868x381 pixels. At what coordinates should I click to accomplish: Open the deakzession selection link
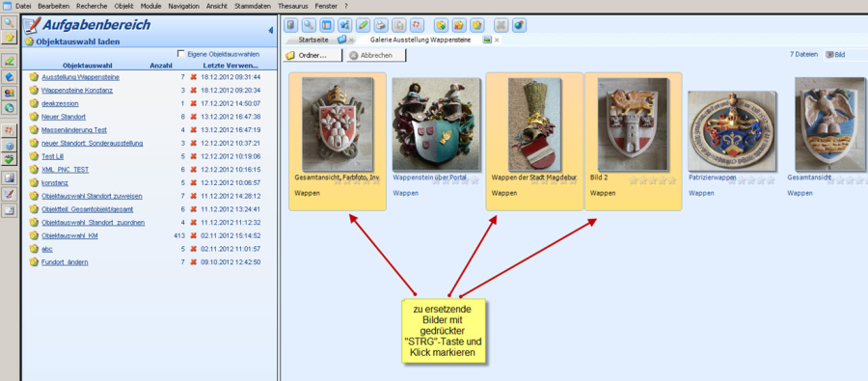click(x=60, y=103)
